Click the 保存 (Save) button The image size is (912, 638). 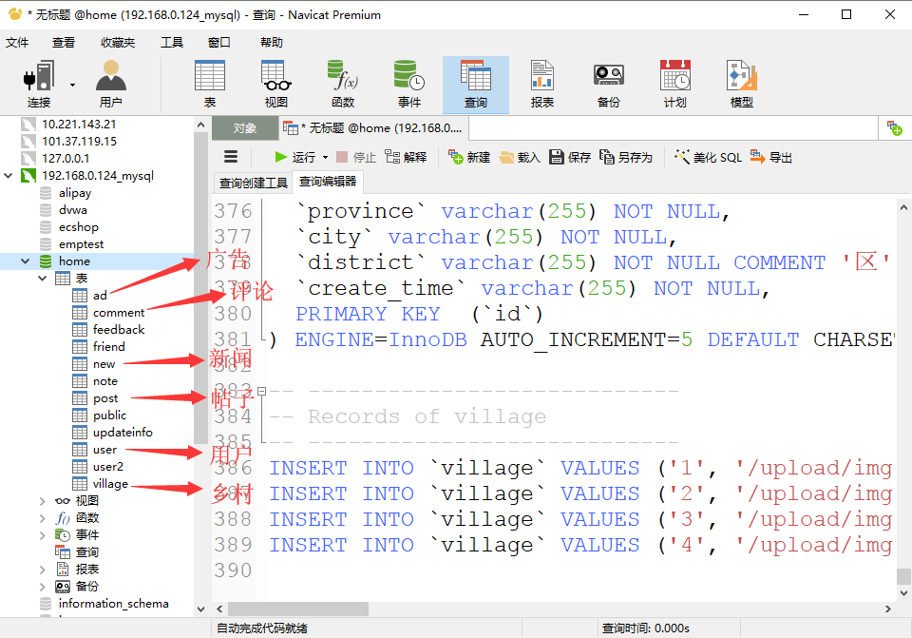click(570, 158)
